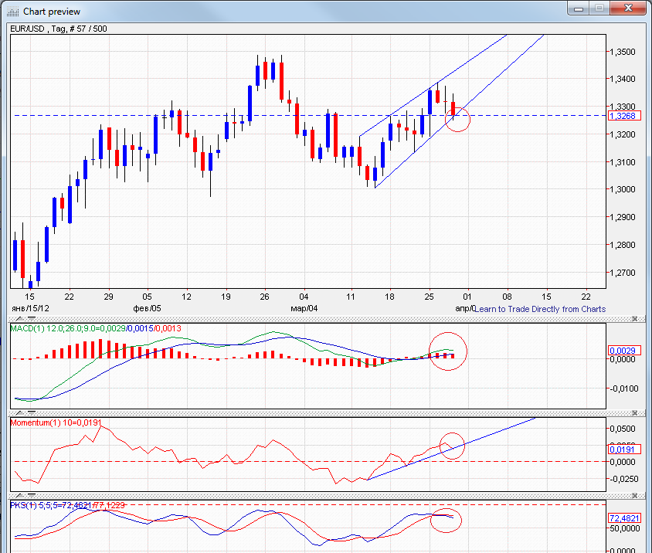
Task: Click the -0,0250 Momentum axis label
Action: [623, 479]
